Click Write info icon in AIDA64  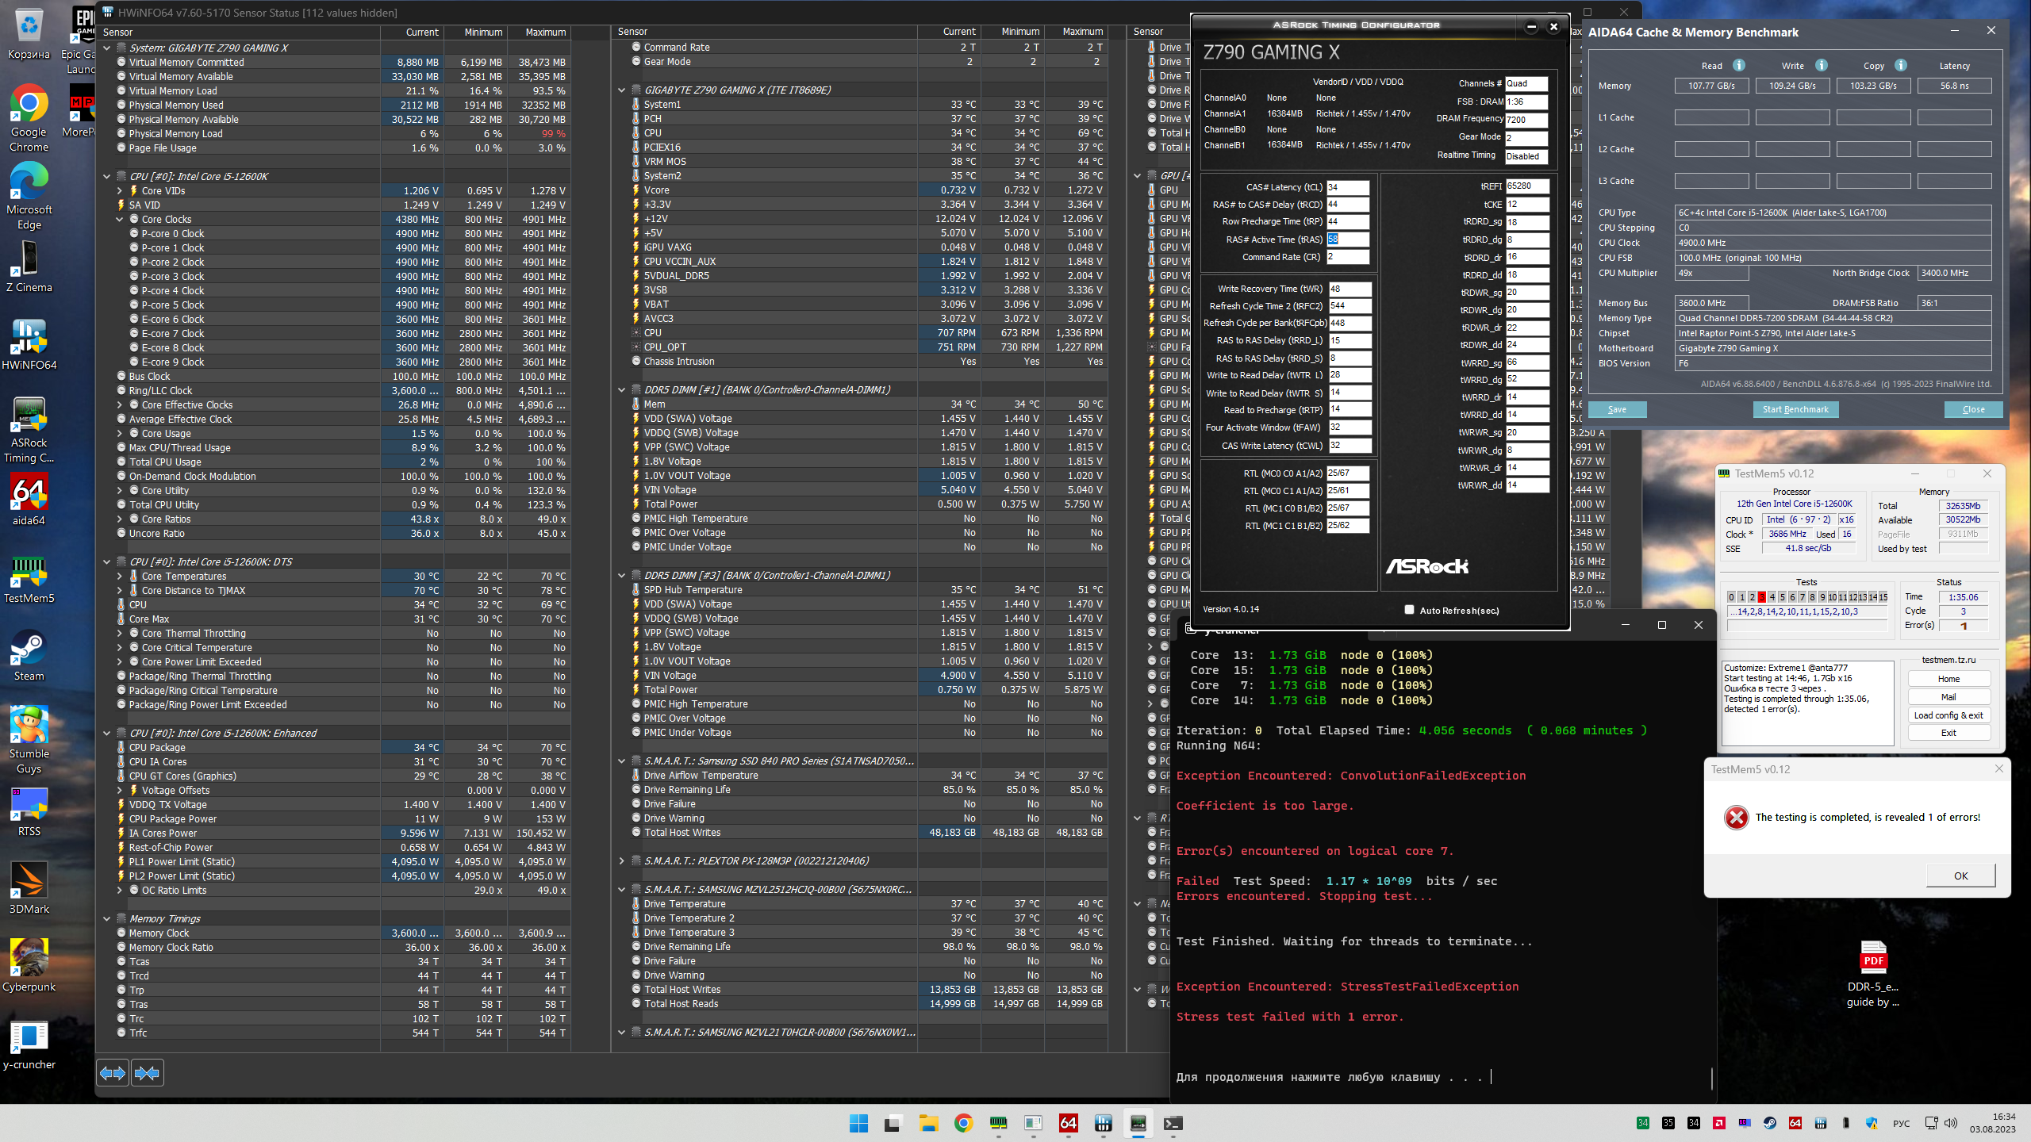(x=1822, y=65)
